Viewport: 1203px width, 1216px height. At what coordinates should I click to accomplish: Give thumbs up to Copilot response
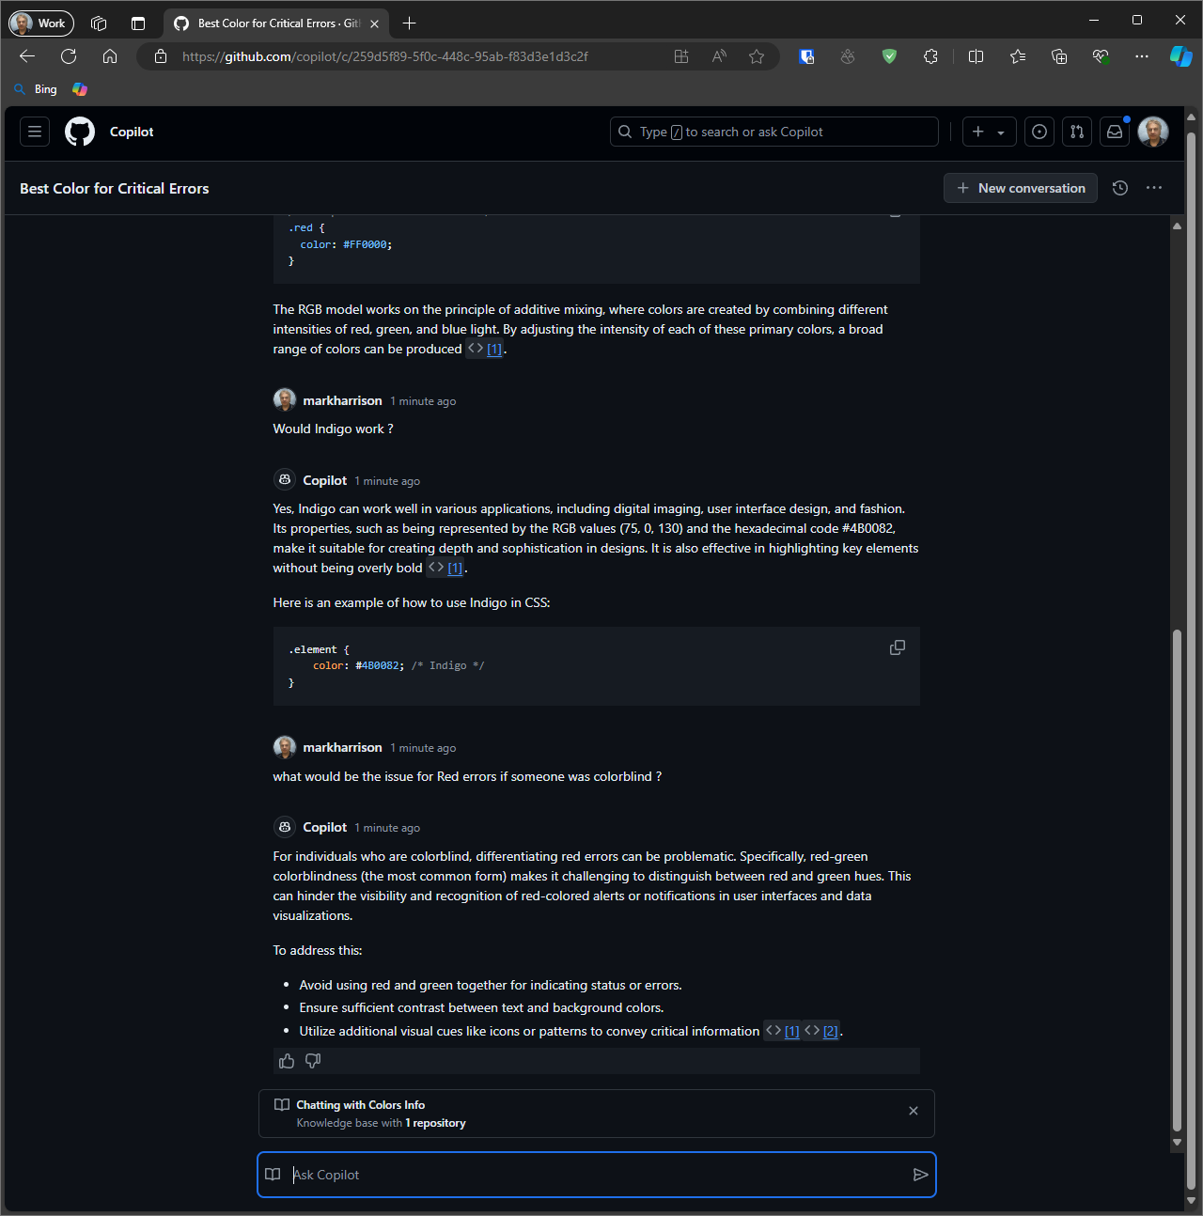287,1061
